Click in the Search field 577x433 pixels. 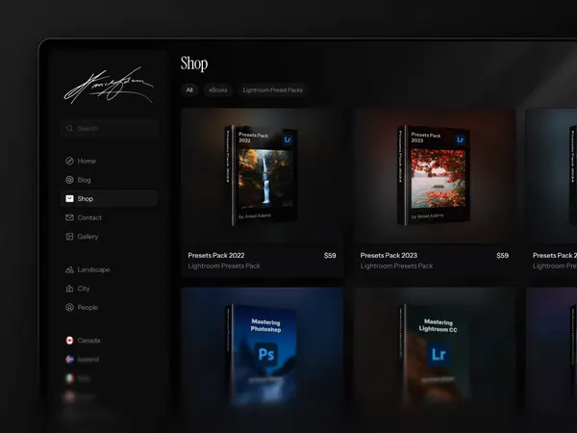coord(110,128)
